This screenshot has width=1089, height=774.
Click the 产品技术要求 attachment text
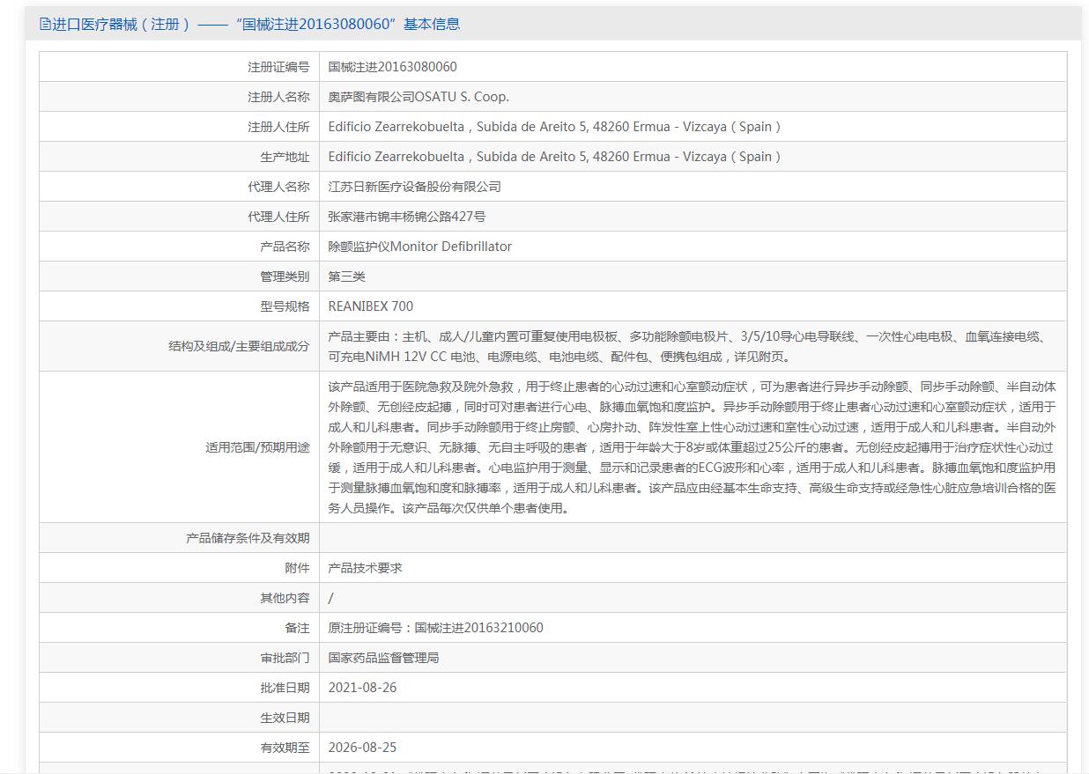[365, 568]
